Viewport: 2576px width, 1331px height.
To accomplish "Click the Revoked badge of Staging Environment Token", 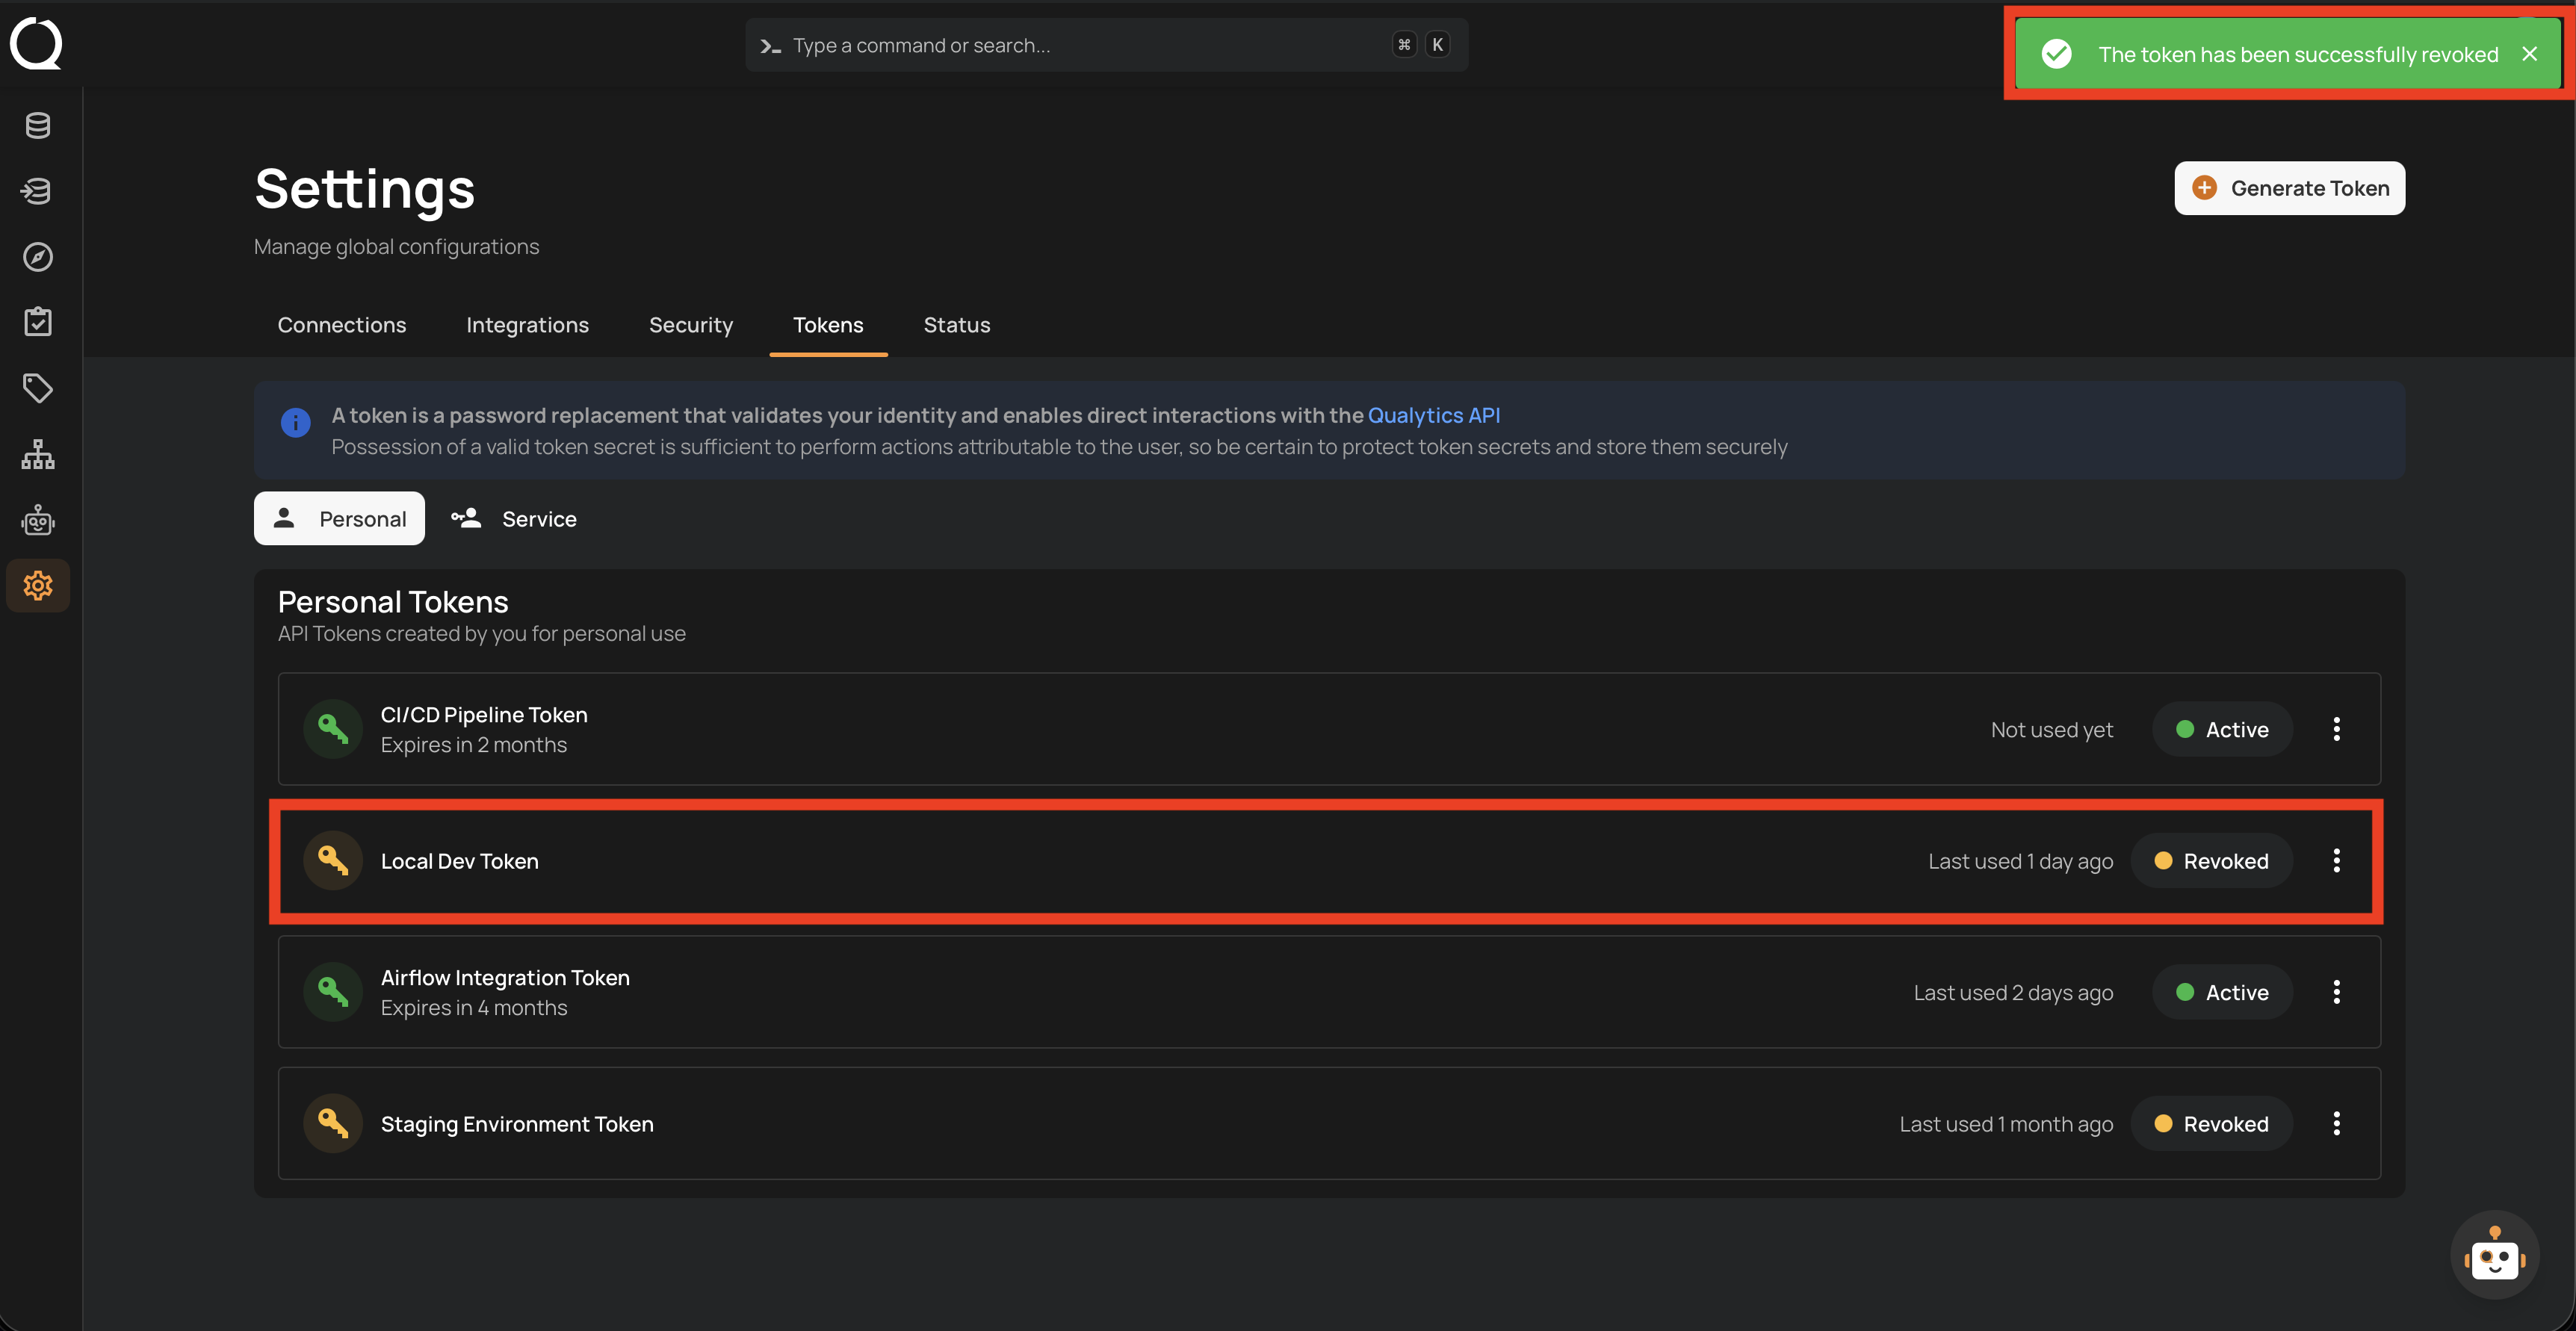I will tap(2211, 1123).
